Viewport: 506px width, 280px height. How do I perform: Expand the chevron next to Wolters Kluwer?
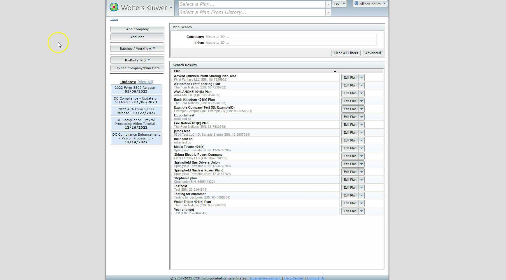[x=171, y=8]
